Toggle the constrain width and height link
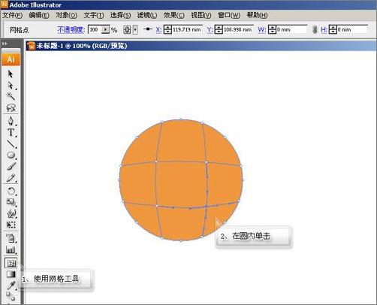 [x=315, y=29]
